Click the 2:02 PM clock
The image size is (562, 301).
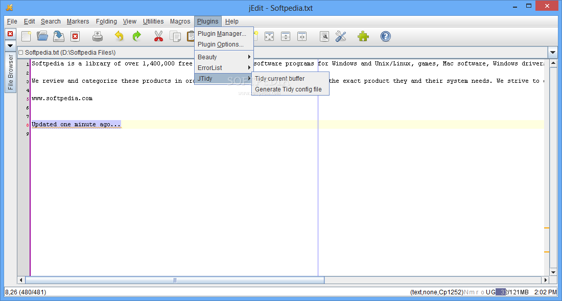click(546, 292)
